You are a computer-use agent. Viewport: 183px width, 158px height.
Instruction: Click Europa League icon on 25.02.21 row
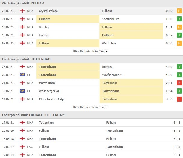click(x=22, y=75)
